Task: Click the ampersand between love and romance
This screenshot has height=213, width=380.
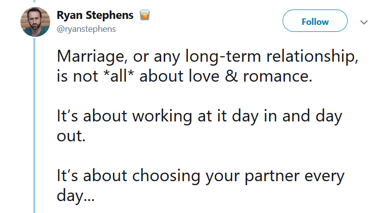Action: pyautogui.click(x=231, y=76)
